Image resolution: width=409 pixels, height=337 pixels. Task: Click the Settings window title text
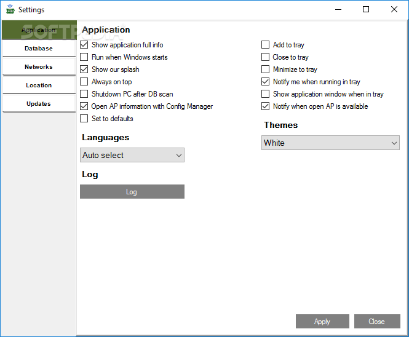pos(31,10)
